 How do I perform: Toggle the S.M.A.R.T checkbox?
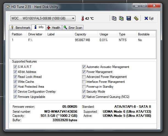coord(15,67)
